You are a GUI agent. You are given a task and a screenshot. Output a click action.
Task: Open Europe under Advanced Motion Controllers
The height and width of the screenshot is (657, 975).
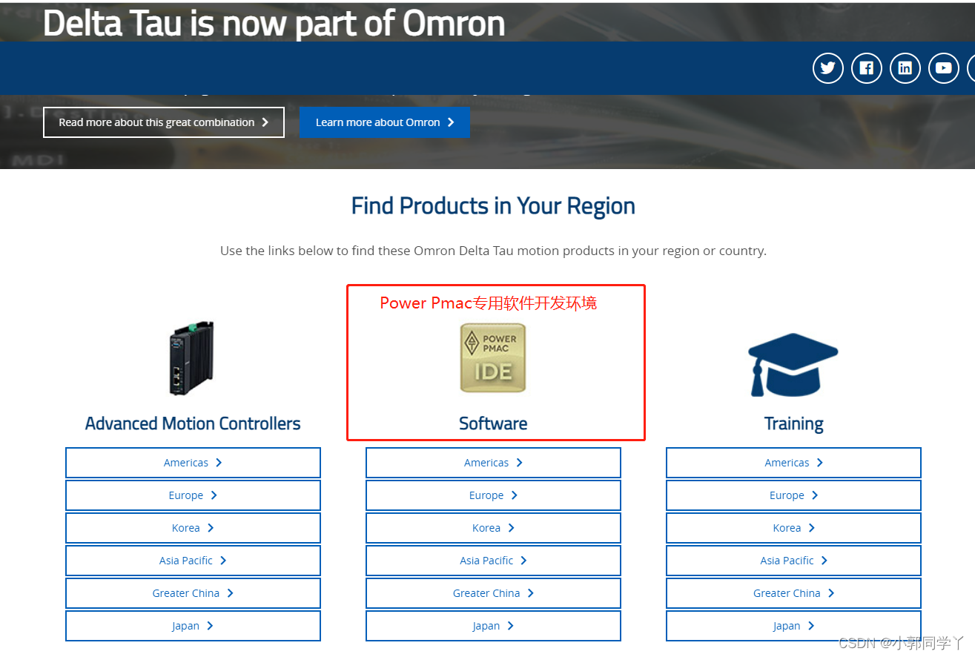click(x=193, y=495)
